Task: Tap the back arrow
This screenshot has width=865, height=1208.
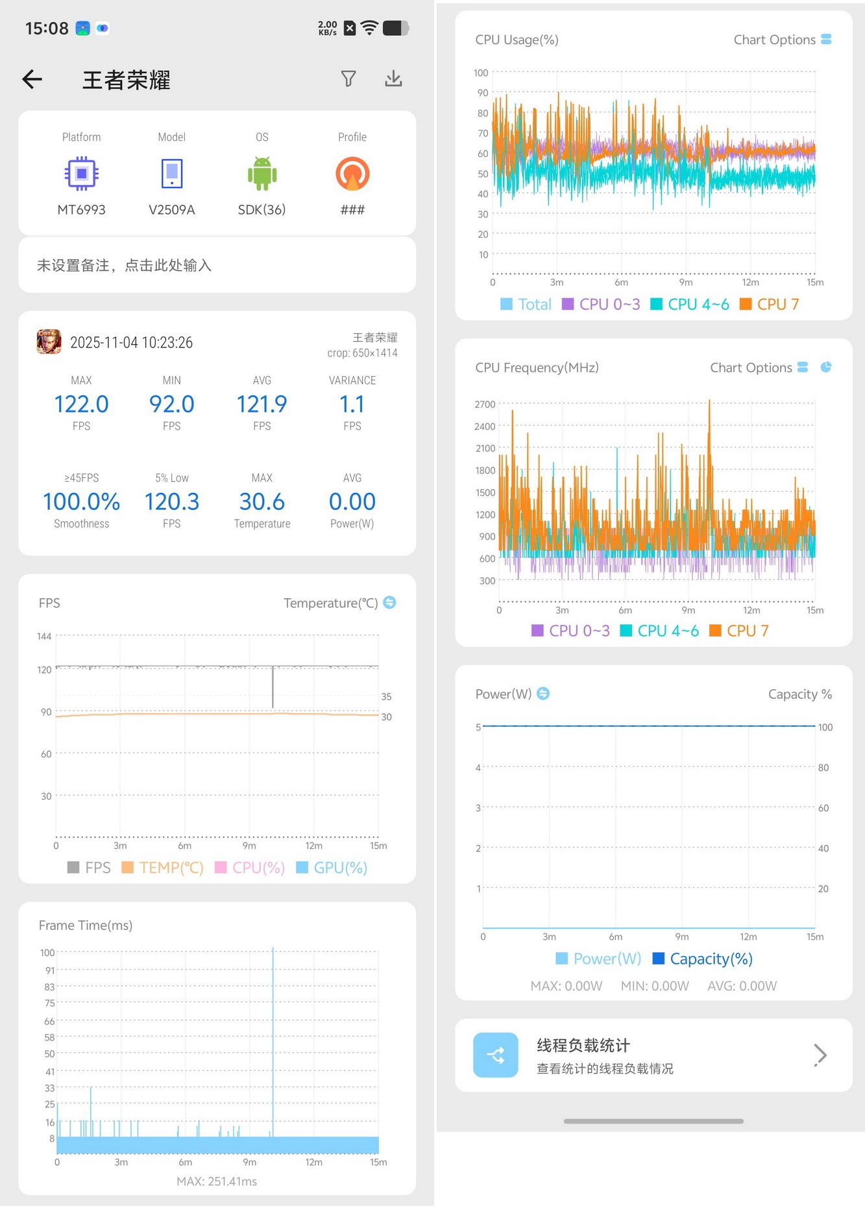Action: tap(32, 79)
